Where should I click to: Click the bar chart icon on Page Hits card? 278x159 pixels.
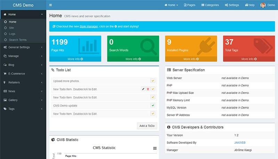[89, 46]
